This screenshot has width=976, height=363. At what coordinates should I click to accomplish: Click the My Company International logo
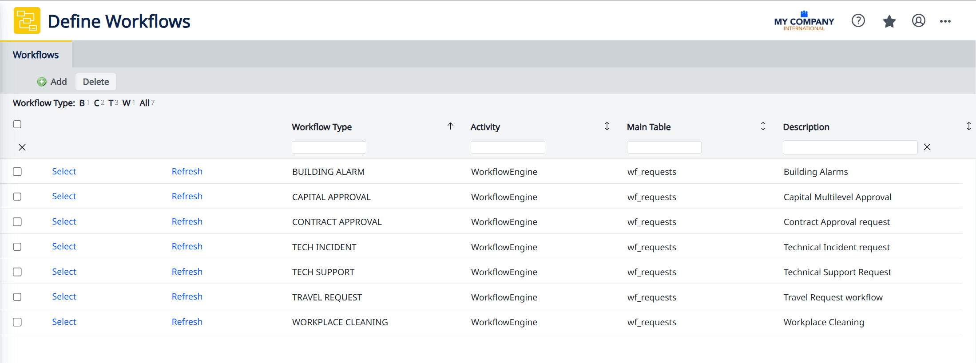(804, 21)
